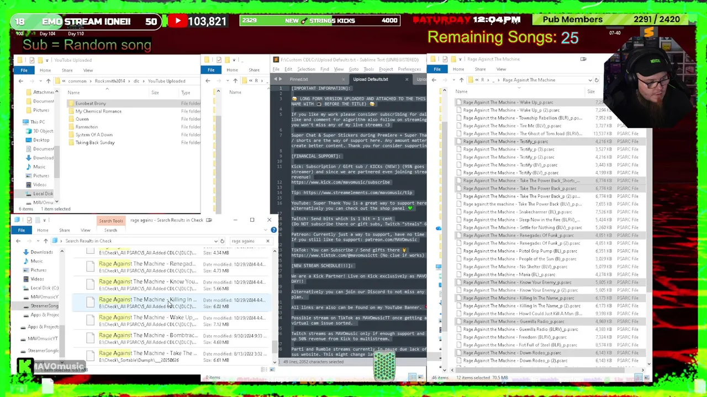Image resolution: width=707 pixels, height=397 pixels.
Task: Open Home tab in YouTube Uploaded window
Action: [45, 70]
